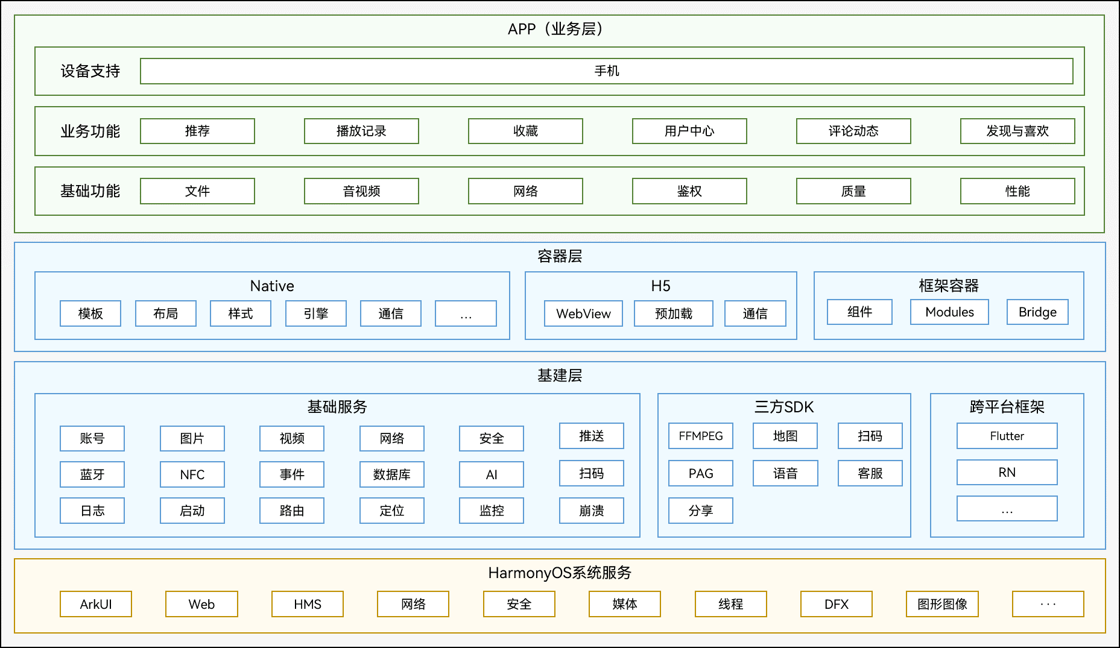The image size is (1120, 648).
Task: Select the 崩溃 box
Action: pos(592,511)
